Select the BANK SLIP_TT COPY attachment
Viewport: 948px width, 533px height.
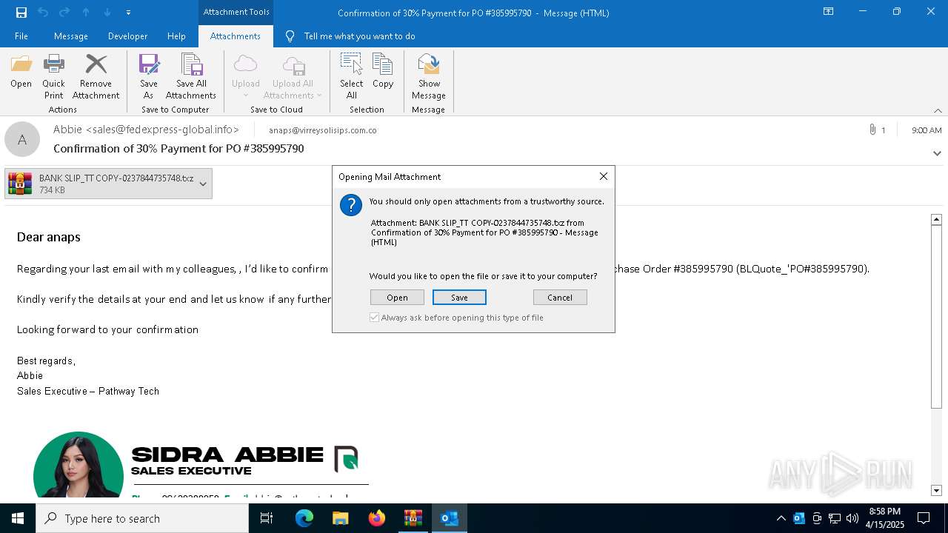[x=108, y=184]
